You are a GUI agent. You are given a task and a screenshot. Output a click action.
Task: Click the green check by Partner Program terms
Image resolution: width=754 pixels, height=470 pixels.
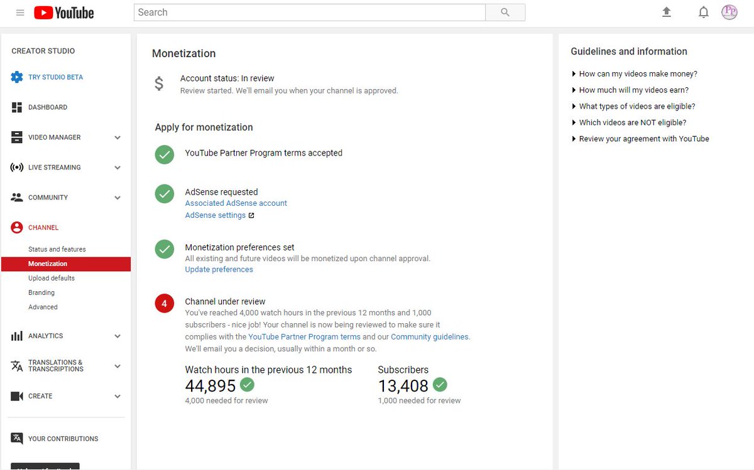[165, 154]
